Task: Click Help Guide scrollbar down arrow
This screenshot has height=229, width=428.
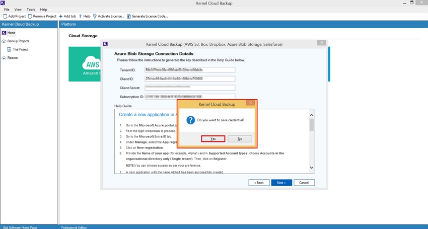Action: 312,168
